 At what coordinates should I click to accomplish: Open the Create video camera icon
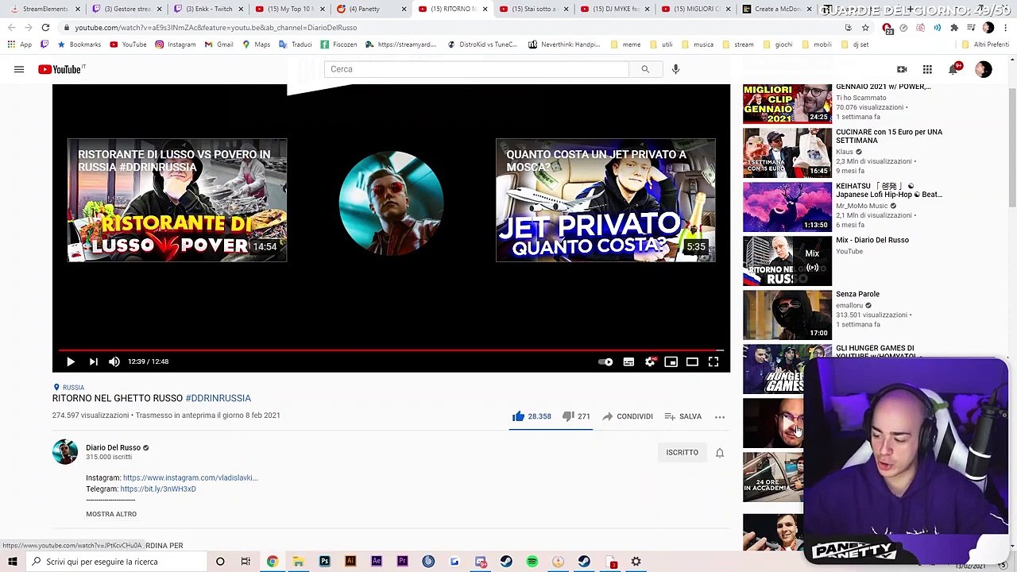[902, 69]
